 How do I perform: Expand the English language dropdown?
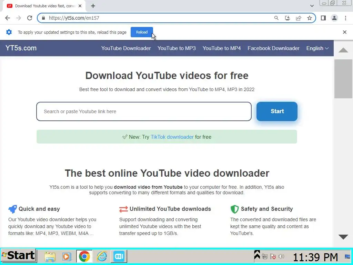click(317, 48)
